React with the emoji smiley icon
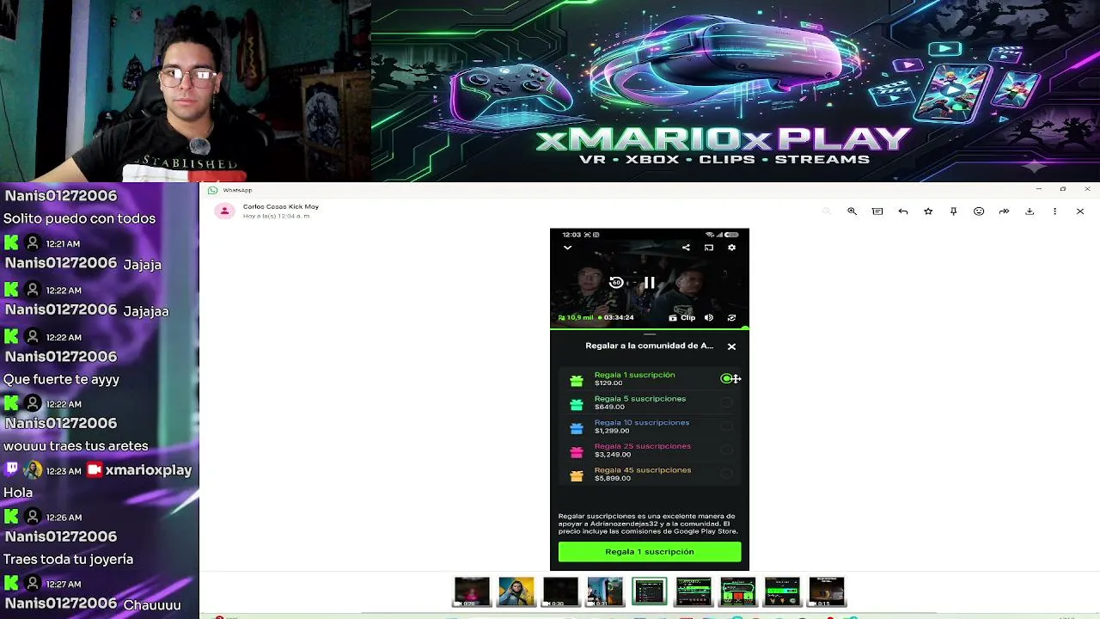Viewport: 1100px width, 619px height. 979,211
